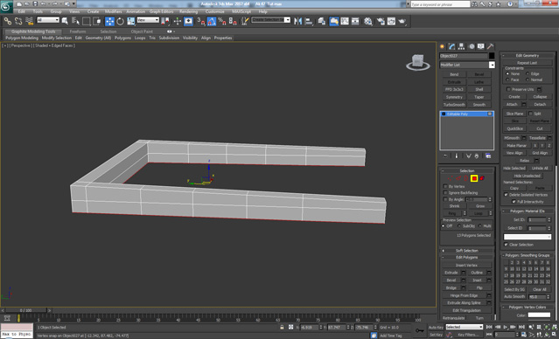559x339 pixels.
Task: Open the selection filter All dropdown
Action: point(48,20)
